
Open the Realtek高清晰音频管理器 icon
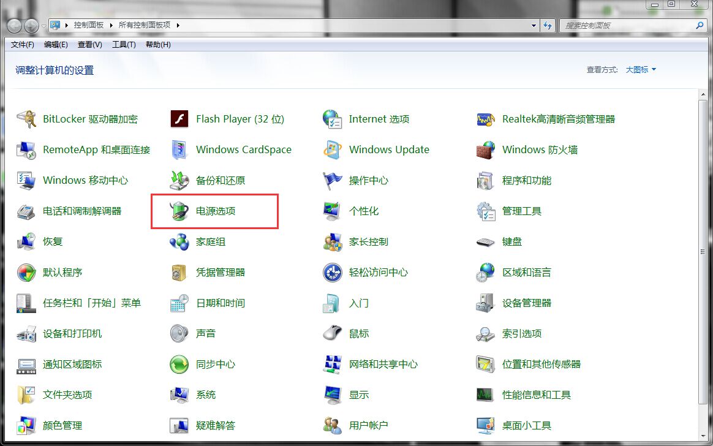click(485, 119)
